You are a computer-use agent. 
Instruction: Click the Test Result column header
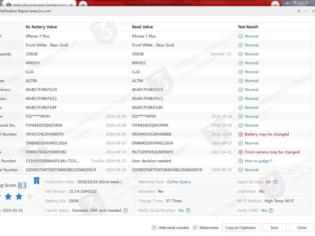click(x=248, y=27)
